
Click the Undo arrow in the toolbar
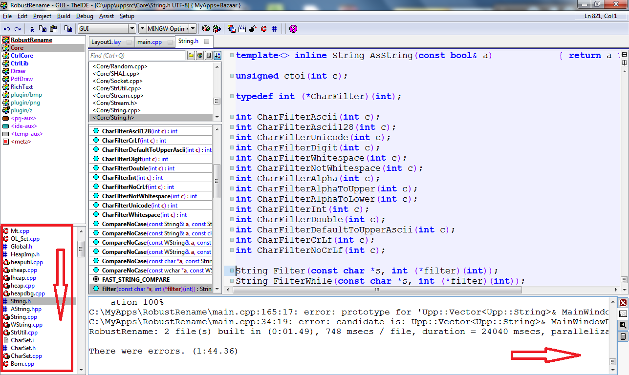coord(7,29)
